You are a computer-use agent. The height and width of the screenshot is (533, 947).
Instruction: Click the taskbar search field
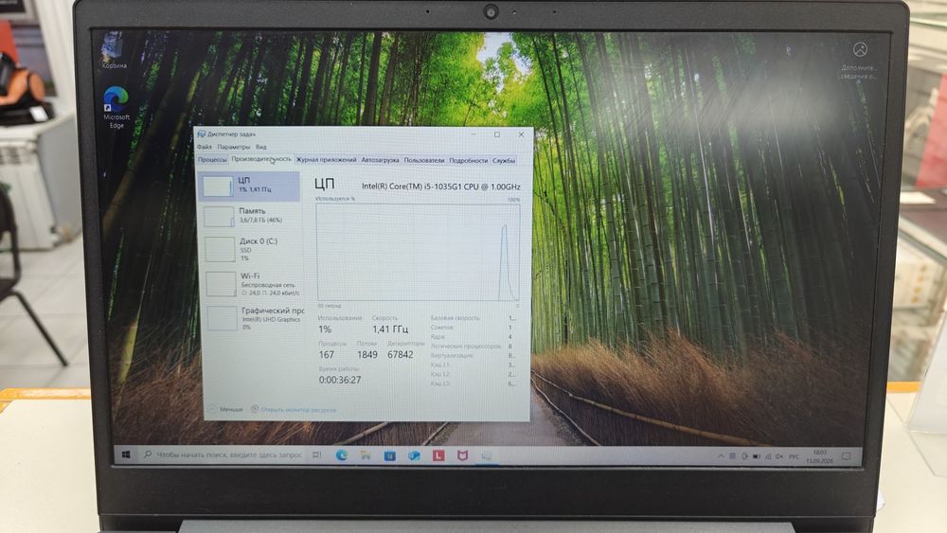click(x=223, y=454)
